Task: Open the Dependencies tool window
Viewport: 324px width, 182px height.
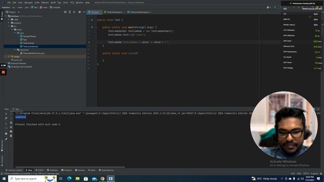Action: pos(106,170)
